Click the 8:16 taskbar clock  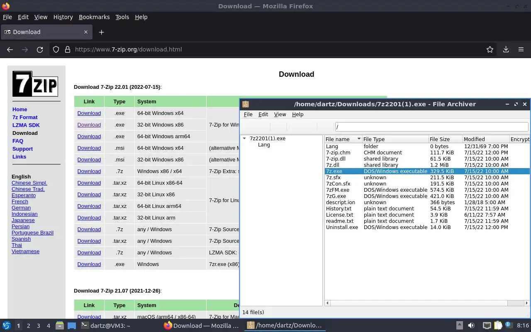click(523, 326)
